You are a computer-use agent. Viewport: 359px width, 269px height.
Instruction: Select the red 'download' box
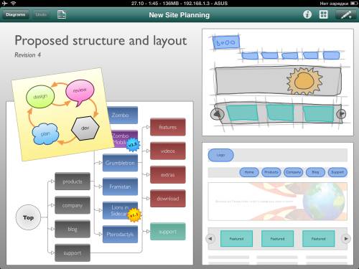pyautogui.click(x=168, y=199)
